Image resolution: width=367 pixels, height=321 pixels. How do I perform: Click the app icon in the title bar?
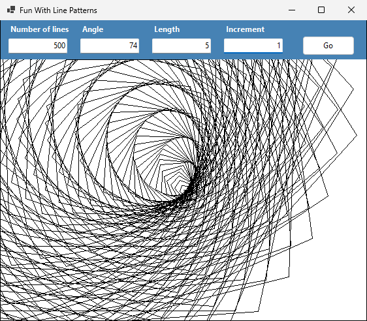tap(11, 10)
